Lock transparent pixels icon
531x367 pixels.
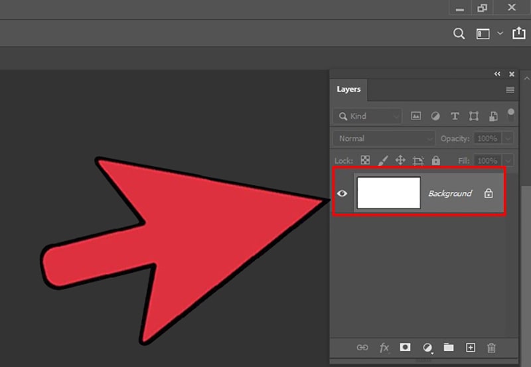click(x=365, y=160)
